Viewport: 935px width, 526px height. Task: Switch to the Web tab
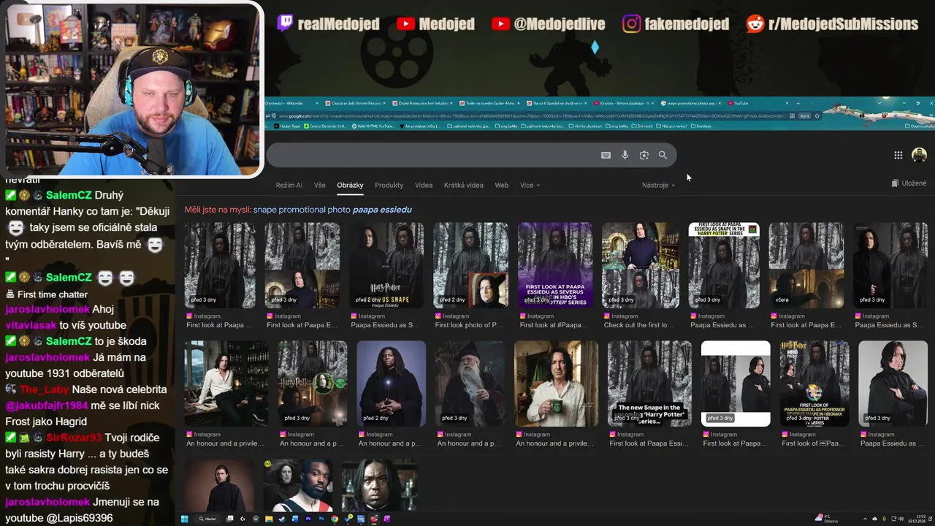click(x=501, y=185)
